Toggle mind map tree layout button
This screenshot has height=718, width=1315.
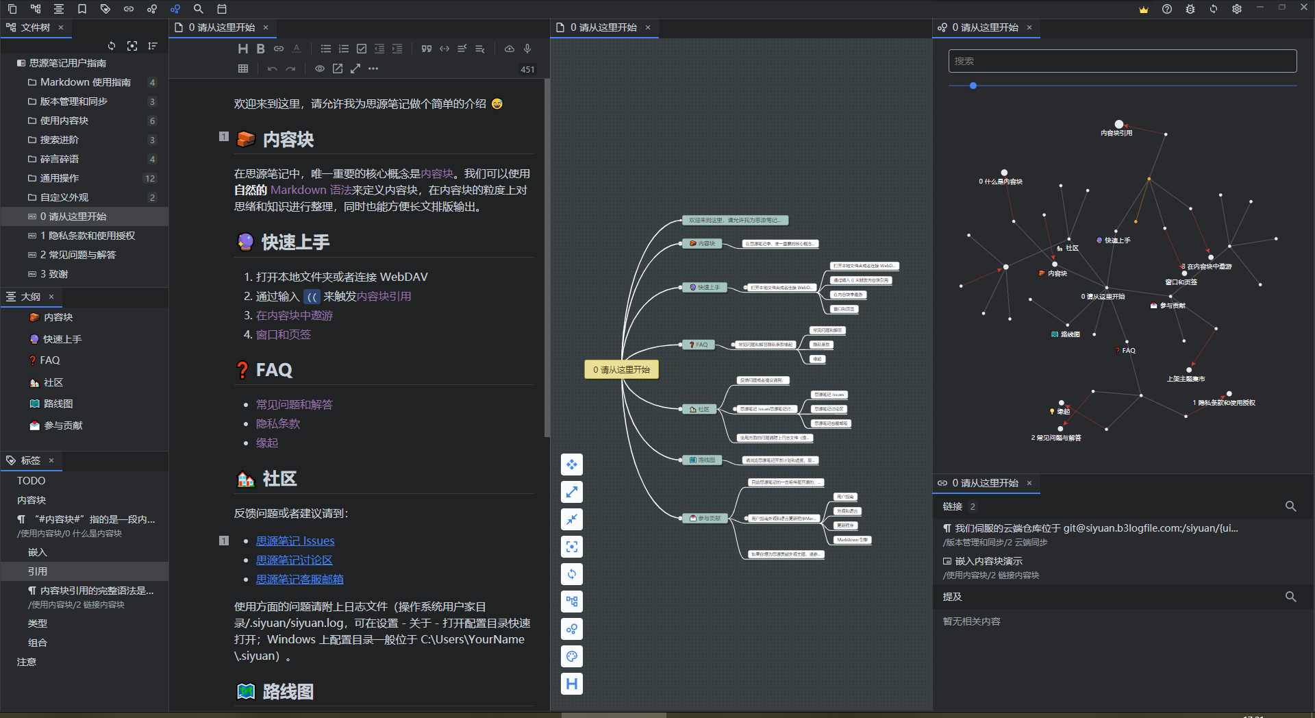[572, 602]
